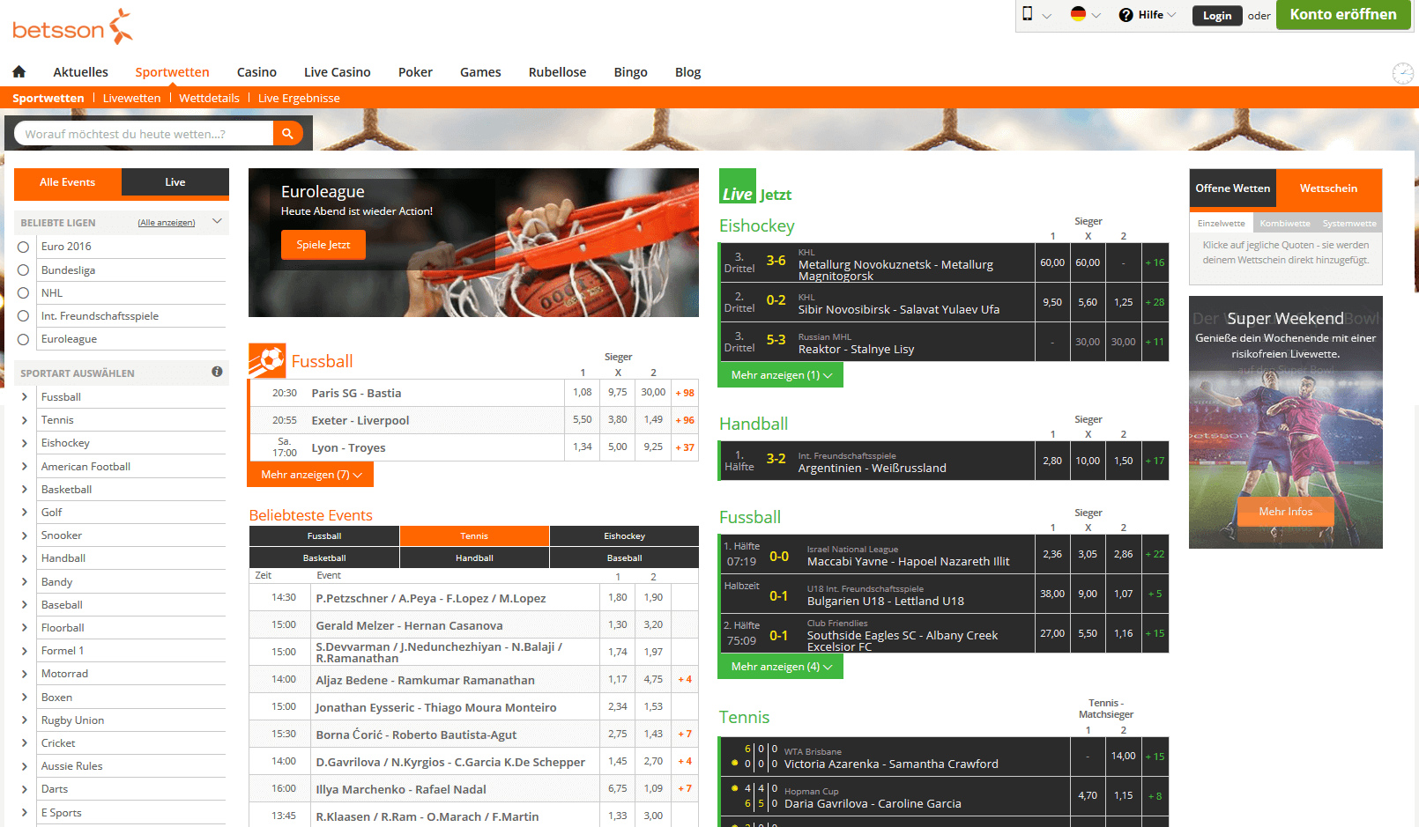The width and height of the screenshot is (1419, 827).
Task: Open the Bingo menu item
Action: tap(630, 72)
